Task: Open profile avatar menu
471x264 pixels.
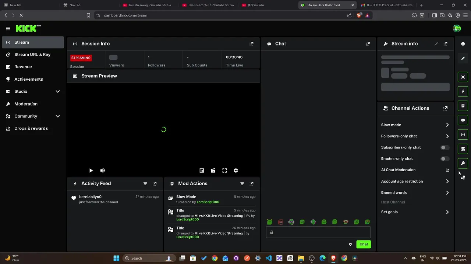Action: coord(457,28)
